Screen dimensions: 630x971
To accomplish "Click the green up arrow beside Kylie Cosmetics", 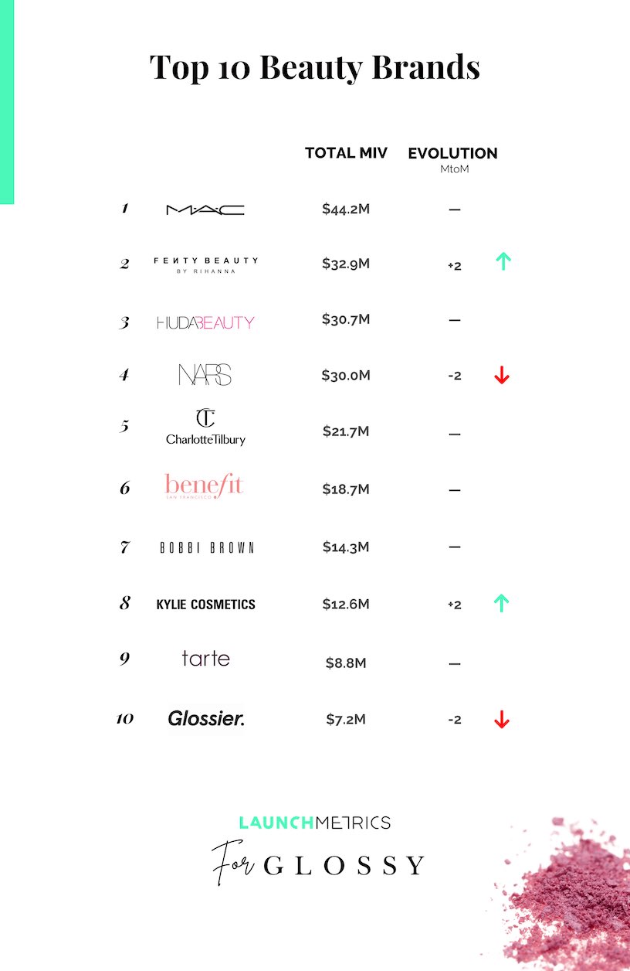I will point(502,604).
